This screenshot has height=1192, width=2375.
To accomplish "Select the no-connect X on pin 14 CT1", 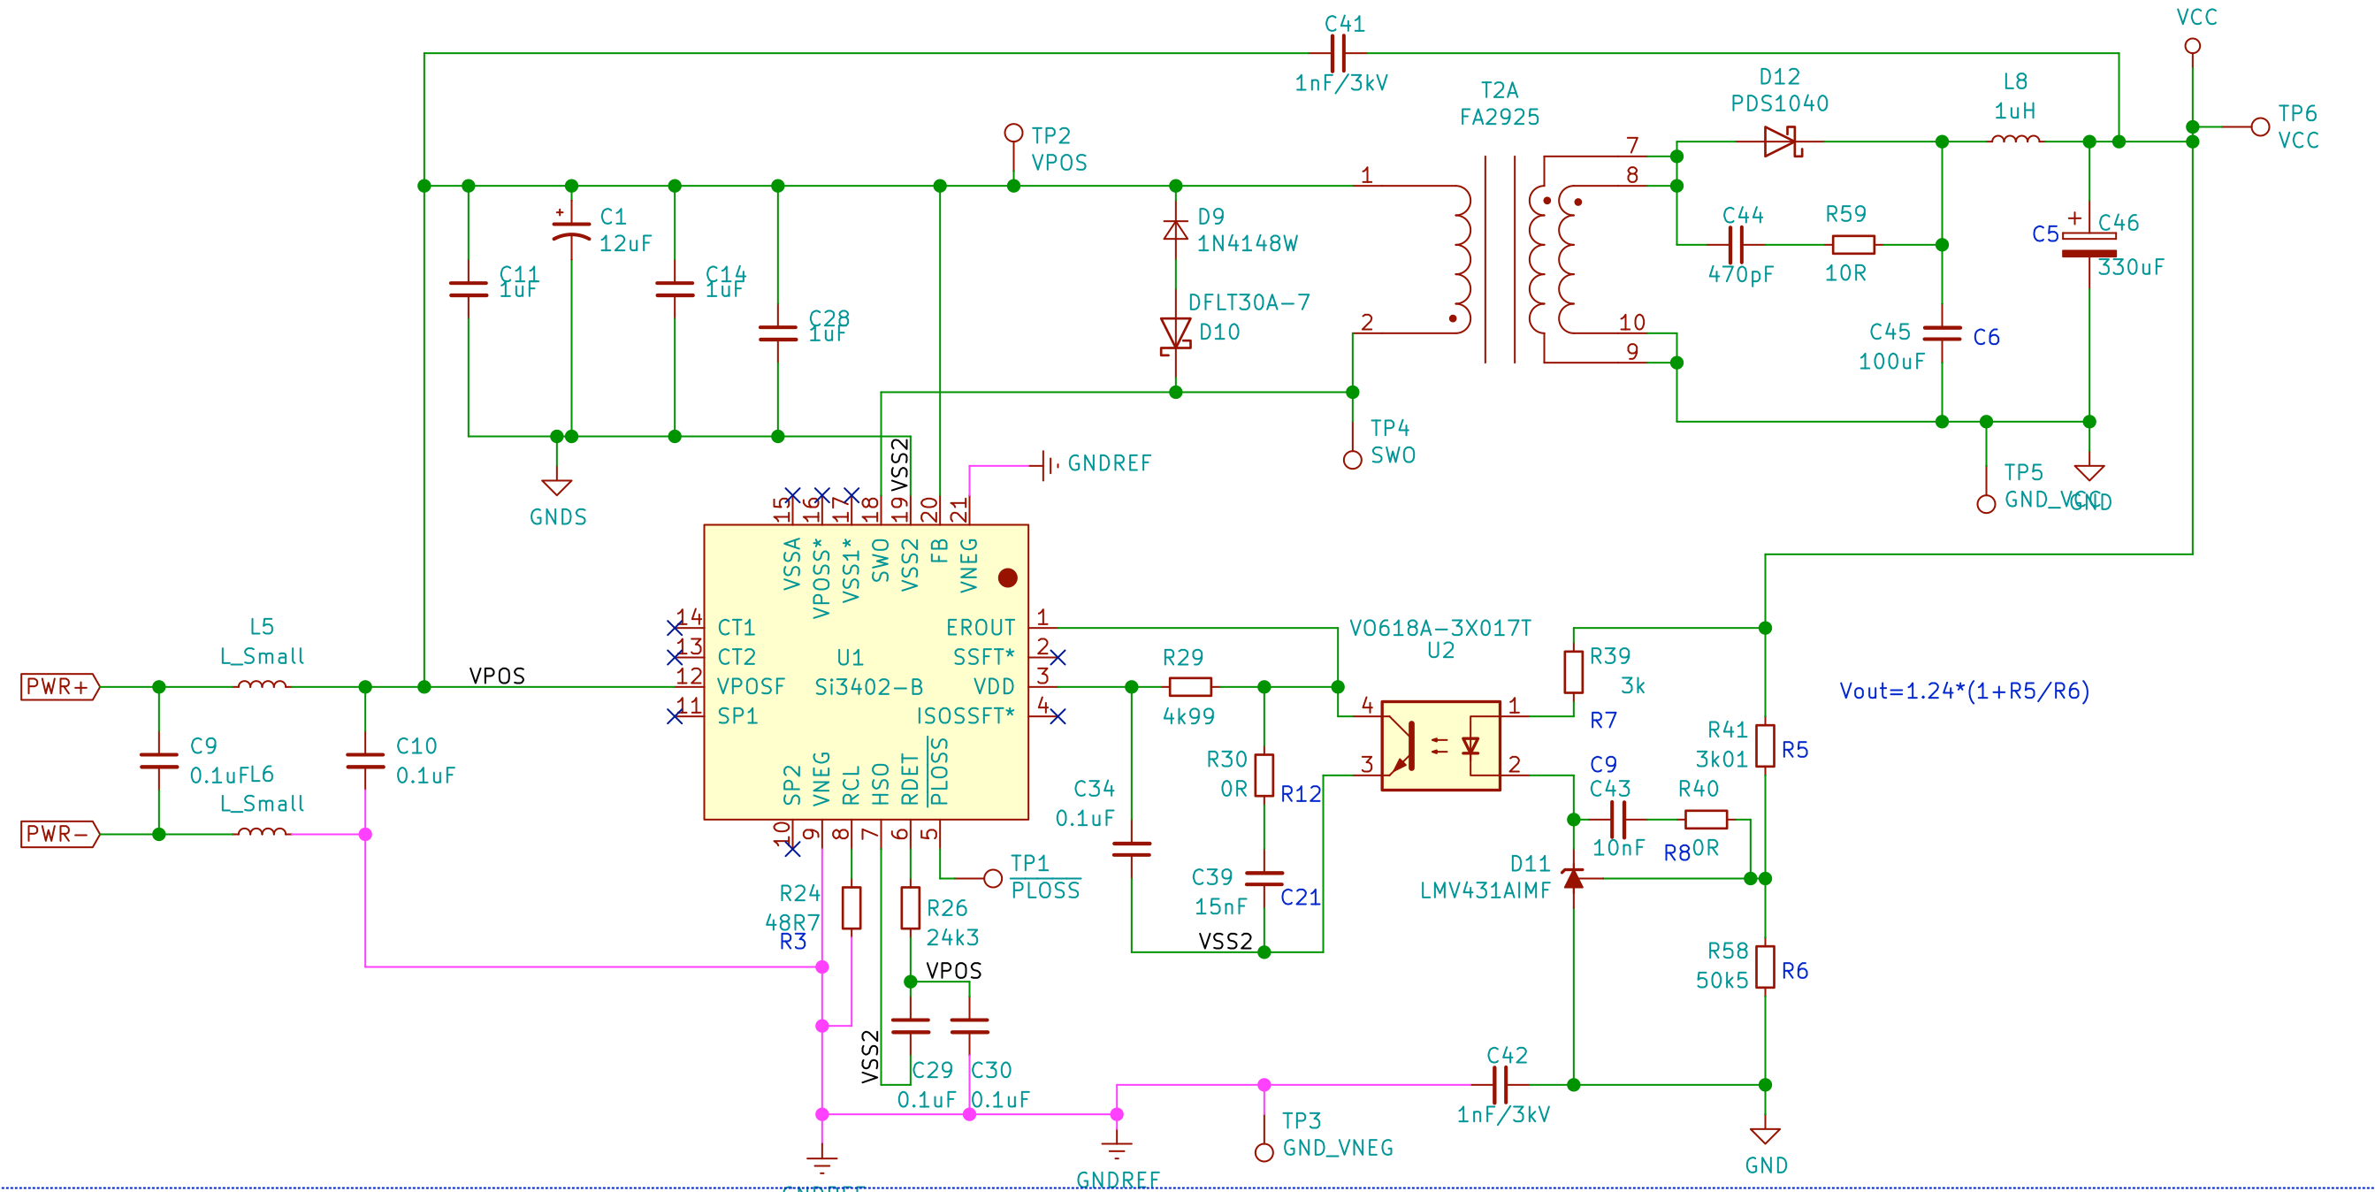I will 675,628.
